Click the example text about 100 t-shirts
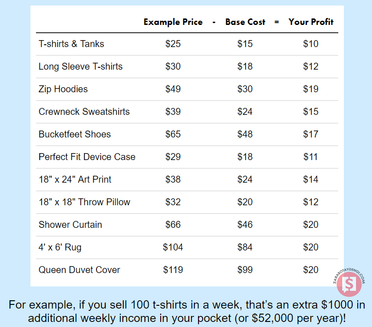 (186, 311)
